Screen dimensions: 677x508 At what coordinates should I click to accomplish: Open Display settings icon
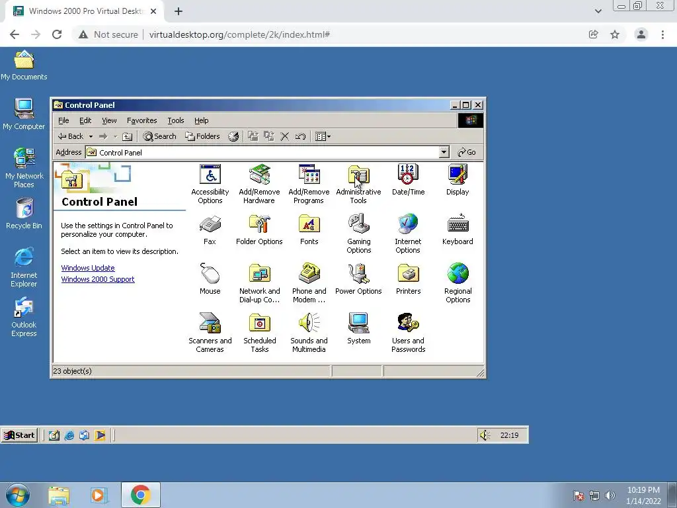click(x=458, y=180)
